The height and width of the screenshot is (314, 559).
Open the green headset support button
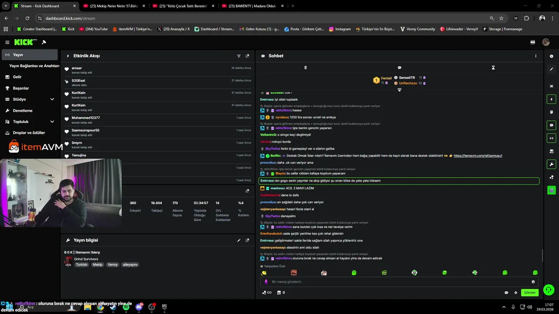tap(549, 290)
